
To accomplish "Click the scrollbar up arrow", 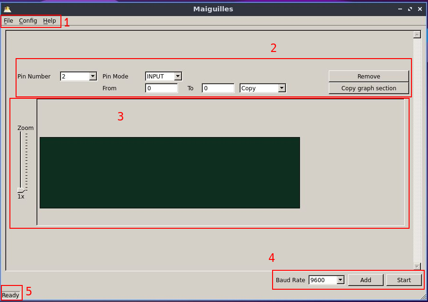I will click(x=417, y=35).
